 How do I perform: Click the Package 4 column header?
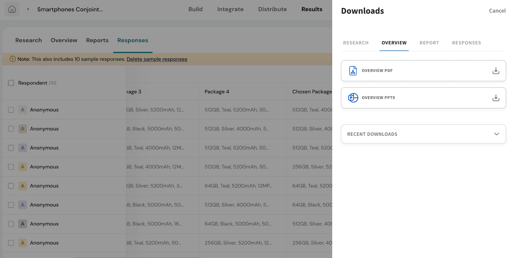click(217, 92)
